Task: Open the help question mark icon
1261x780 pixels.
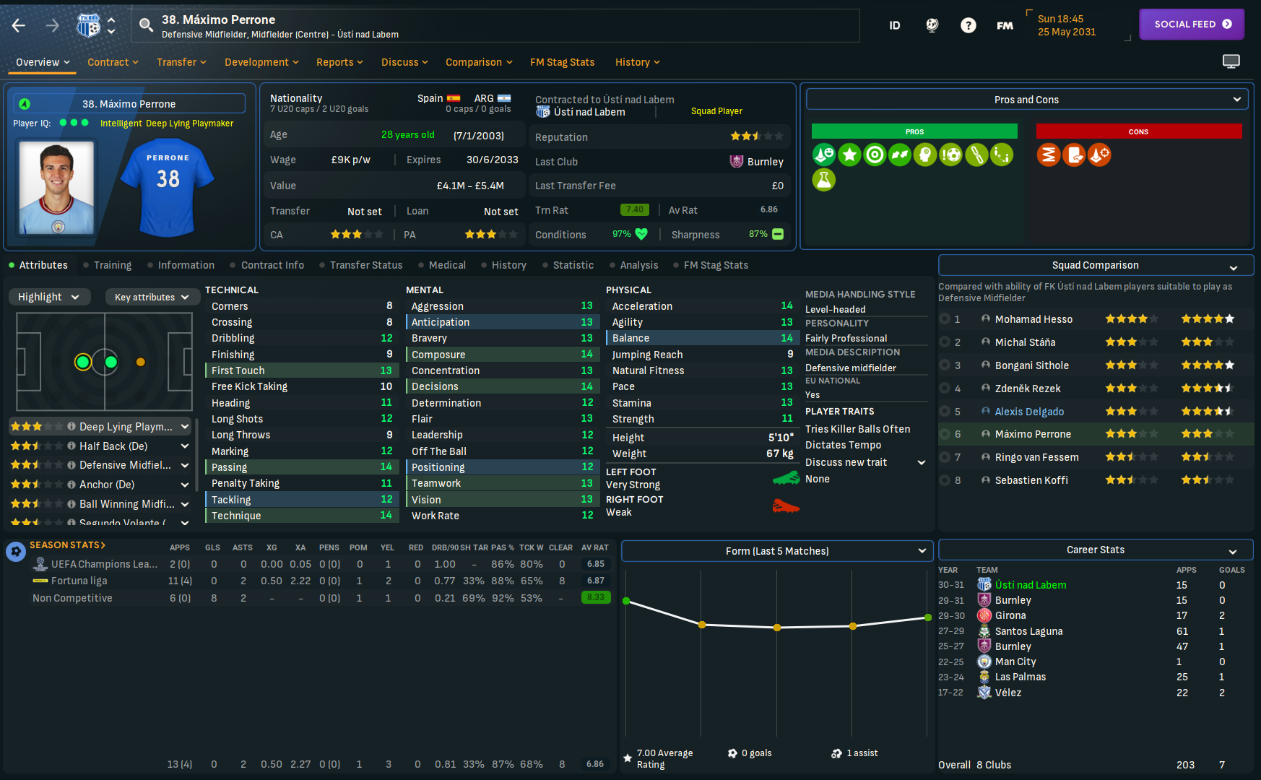Action: click(x=968, y=25)
